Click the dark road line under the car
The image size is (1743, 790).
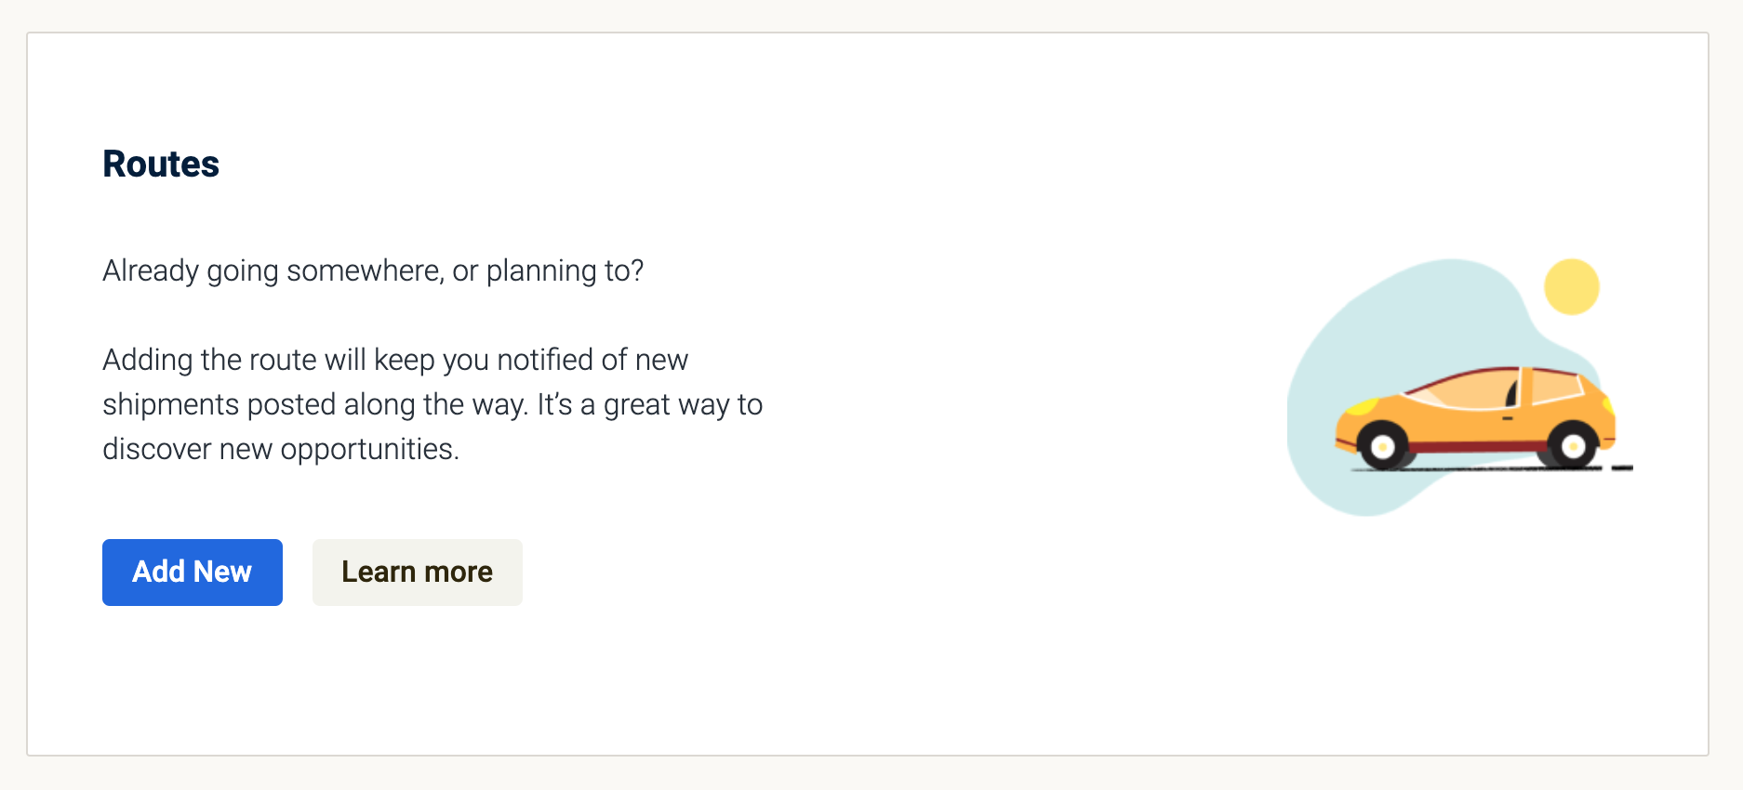coord(1494,468)
